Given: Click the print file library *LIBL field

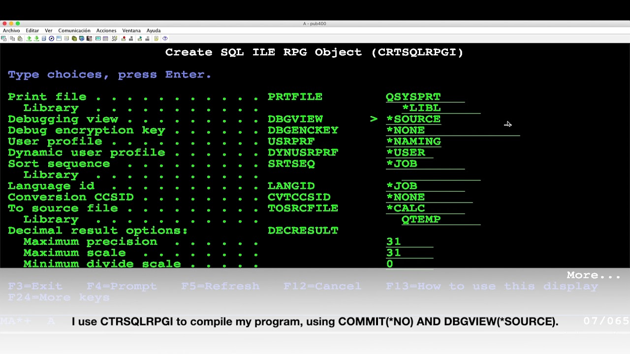Looking at the screenshot, I should [x=441, y=108].
